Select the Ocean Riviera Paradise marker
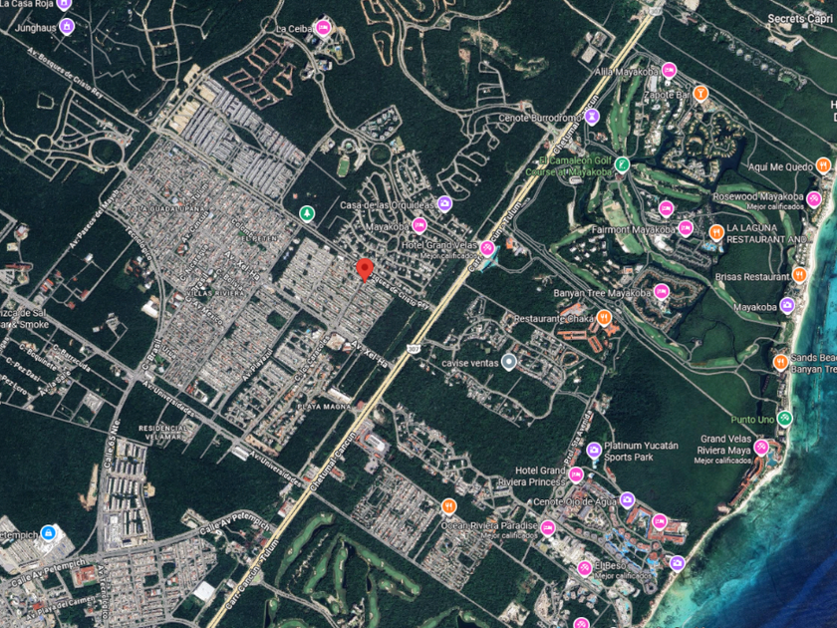The width and height of the screenshot is (837, 628). [x=547, y=528]
